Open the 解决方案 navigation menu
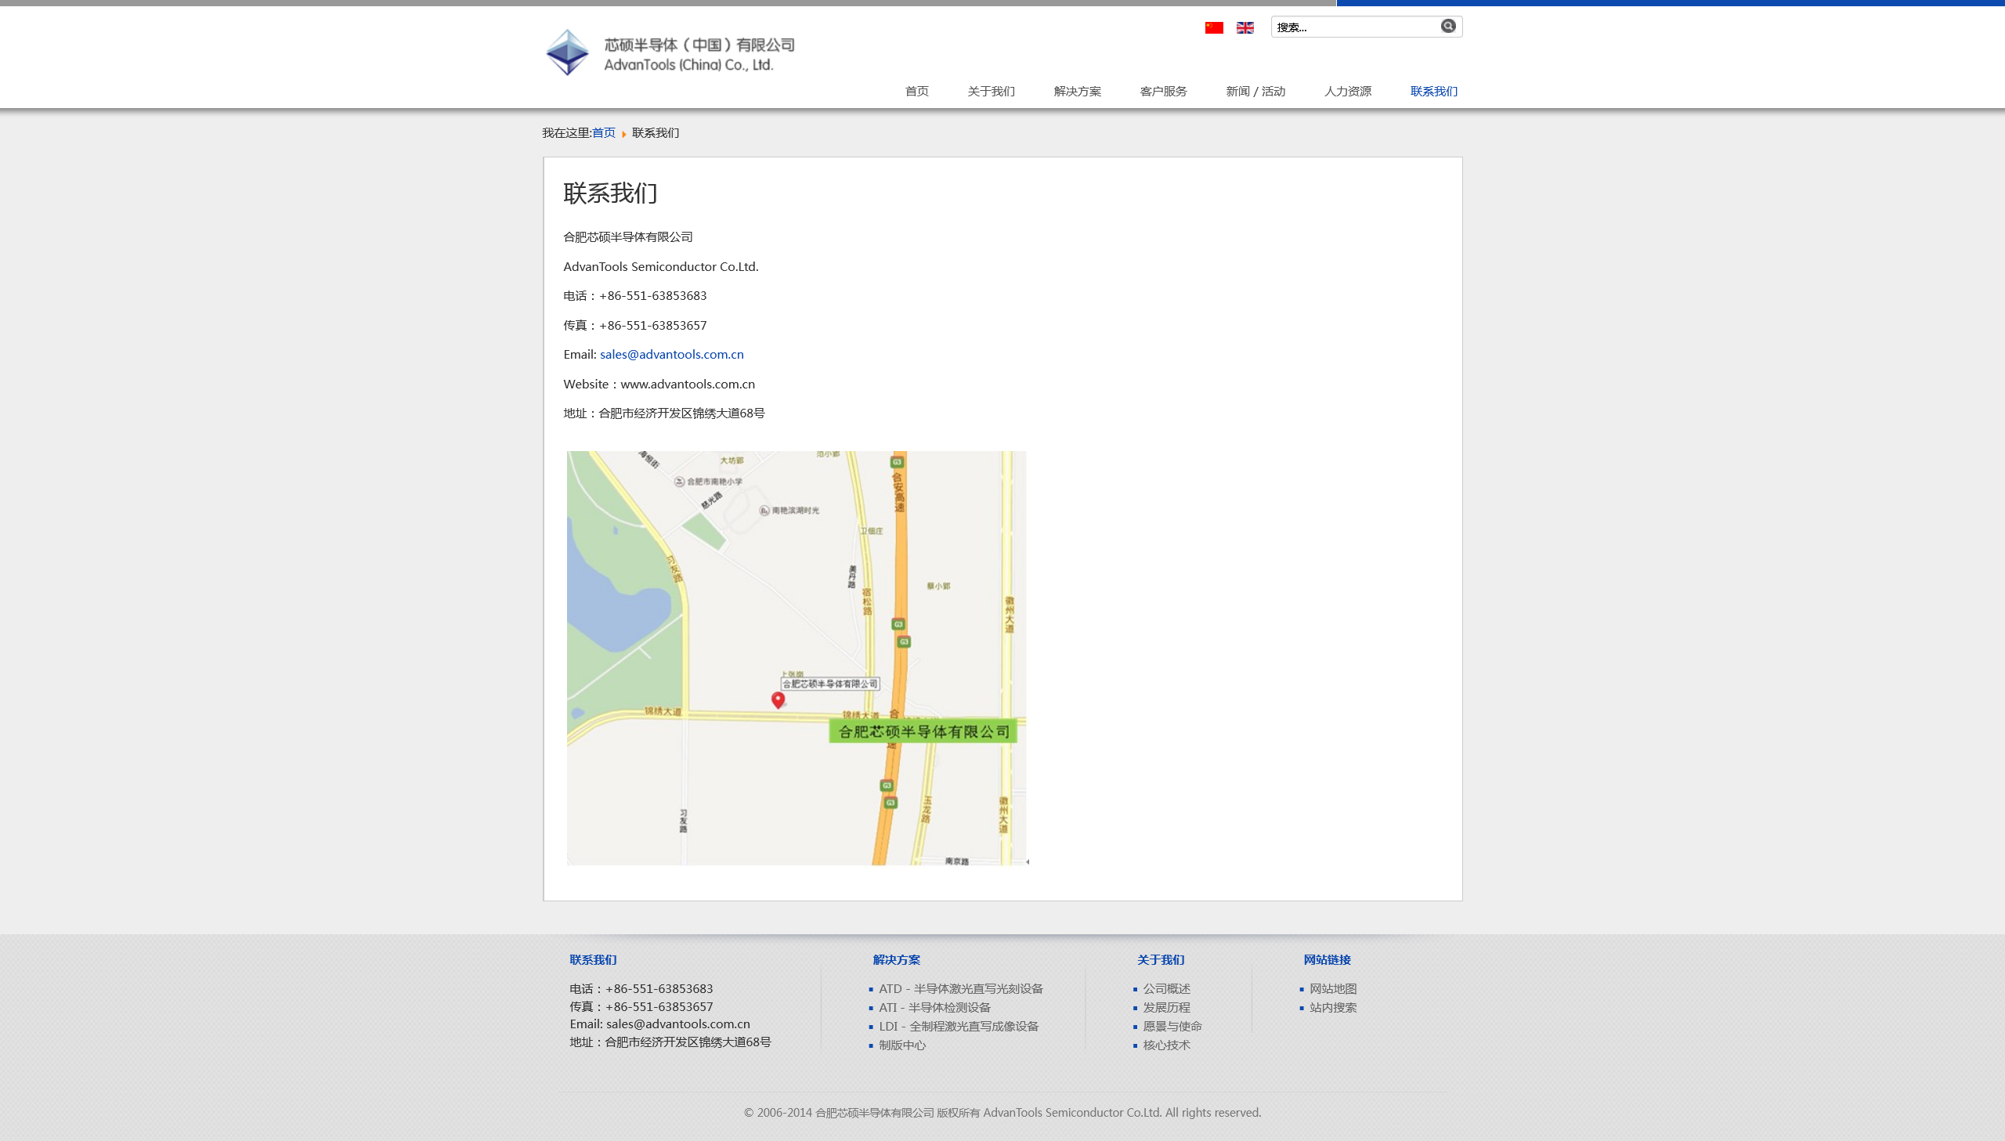Screen dimensions: 2005x1141 click(1078, 91)
